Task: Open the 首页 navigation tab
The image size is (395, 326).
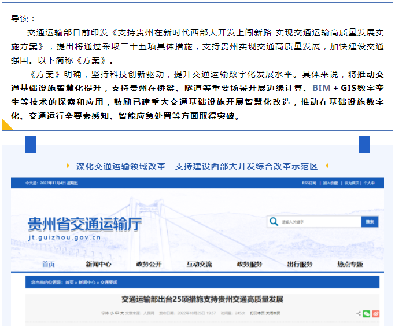Action: pyautogui.click(x=49, y=265)
